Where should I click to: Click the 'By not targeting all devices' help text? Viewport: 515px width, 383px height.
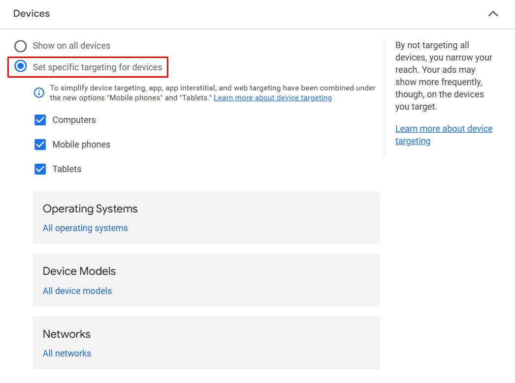[x=444, y=76]
